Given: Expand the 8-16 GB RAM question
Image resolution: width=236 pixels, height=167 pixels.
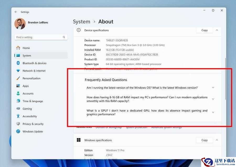Looking at the screenshot, I should coord(213,99).
